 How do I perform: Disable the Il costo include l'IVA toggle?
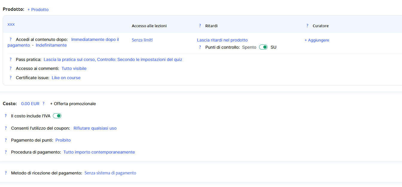point(57,116)
